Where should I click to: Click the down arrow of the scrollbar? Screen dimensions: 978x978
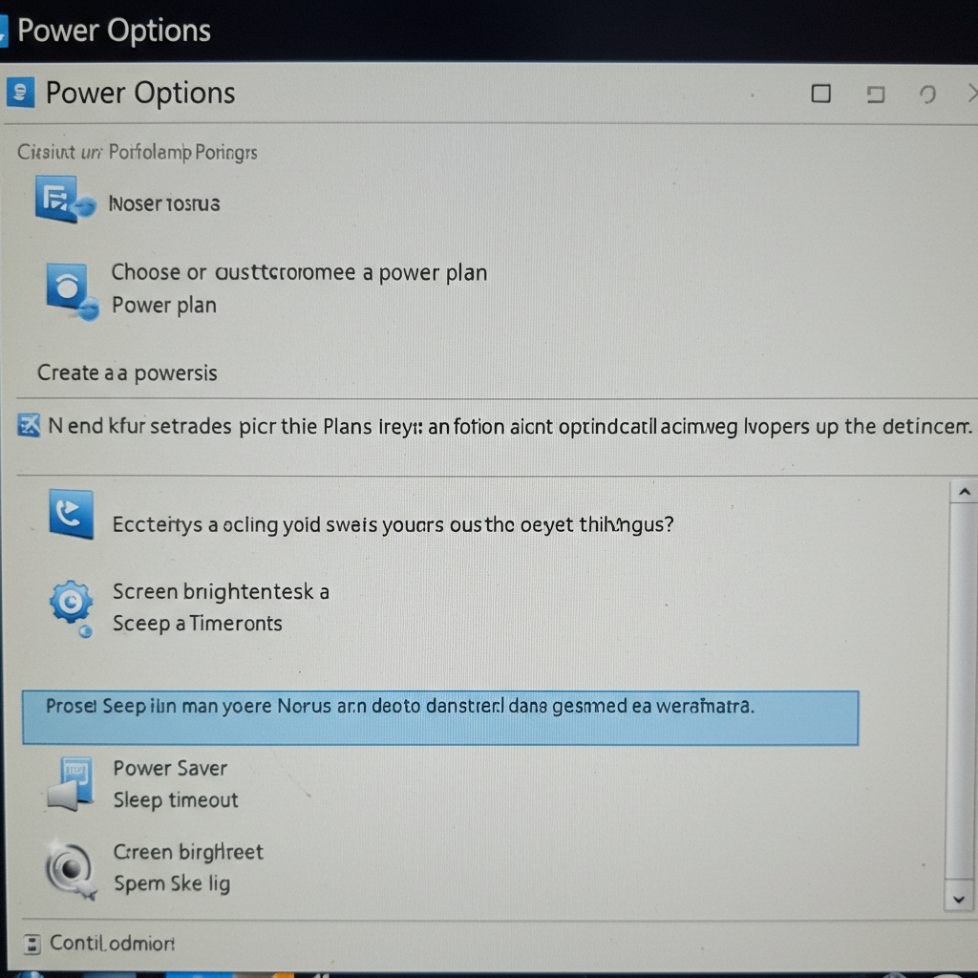(959, 900)
